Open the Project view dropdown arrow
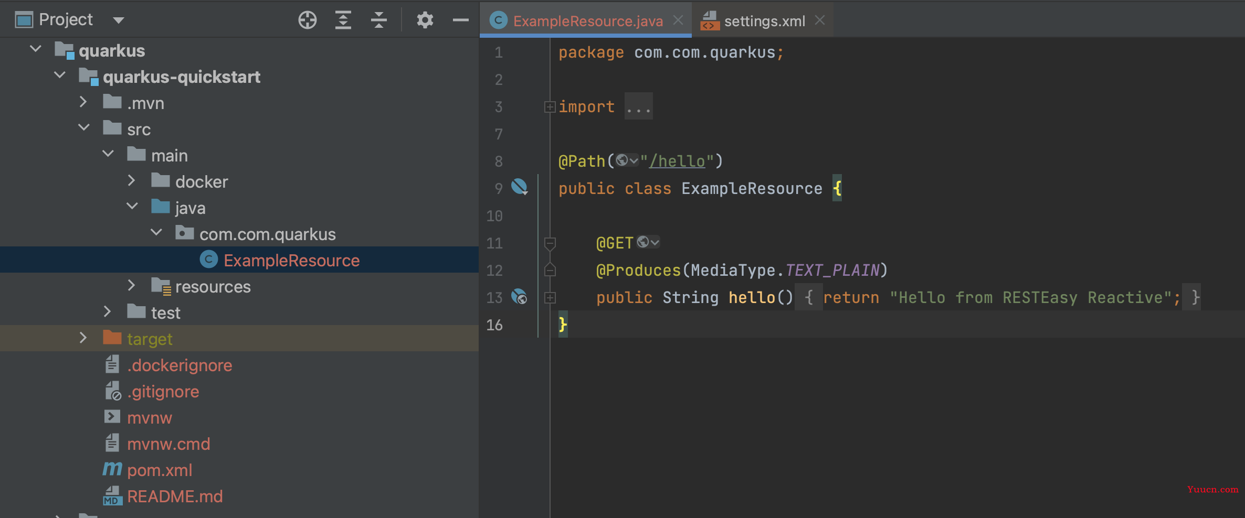 point(119,20)
